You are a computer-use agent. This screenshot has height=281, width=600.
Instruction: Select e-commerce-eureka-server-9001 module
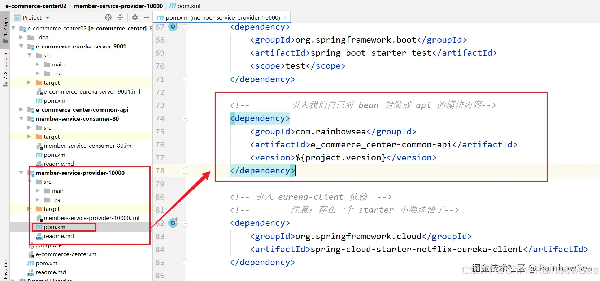(81, 46)
